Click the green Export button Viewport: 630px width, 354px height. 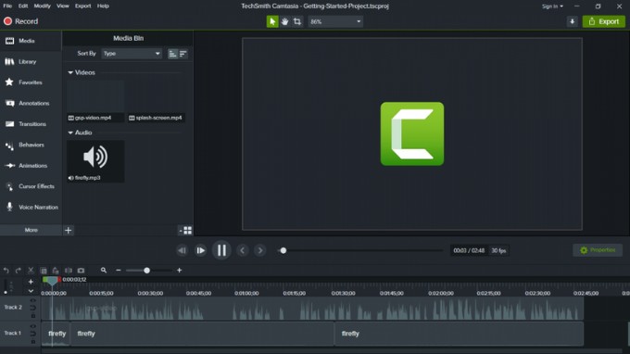(x=604, y=21)
